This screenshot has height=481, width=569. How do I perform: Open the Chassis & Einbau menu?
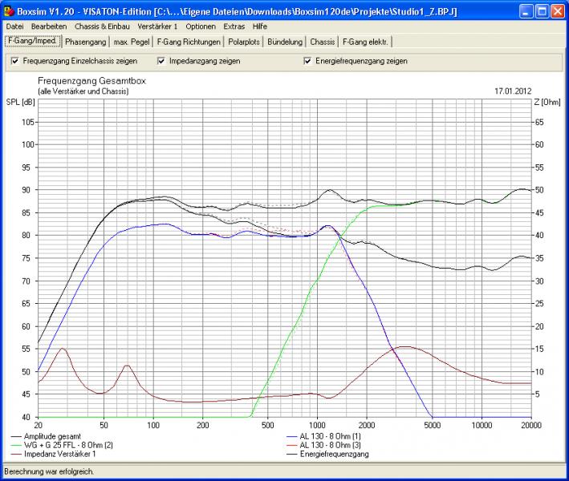103,26
